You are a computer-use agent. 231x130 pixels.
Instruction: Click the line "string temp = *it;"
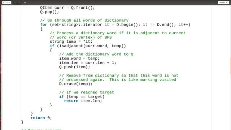point(71,42)
